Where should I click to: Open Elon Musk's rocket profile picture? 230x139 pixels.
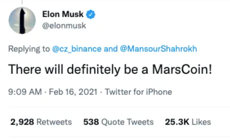coord(22,20)
